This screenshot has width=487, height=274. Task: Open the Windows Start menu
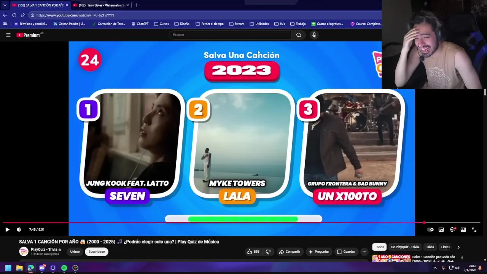pos(8,268)
